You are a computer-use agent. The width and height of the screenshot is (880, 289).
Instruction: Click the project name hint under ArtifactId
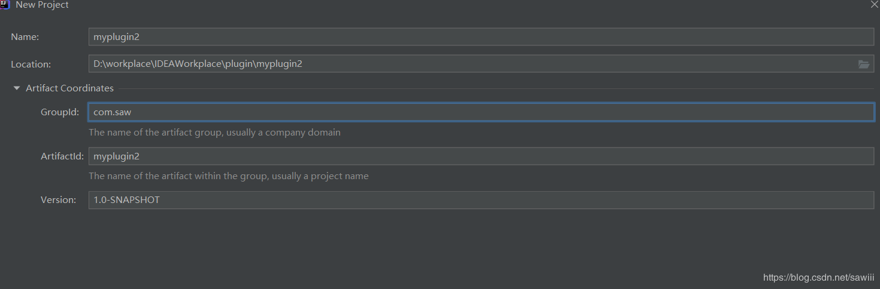(229, 176)
